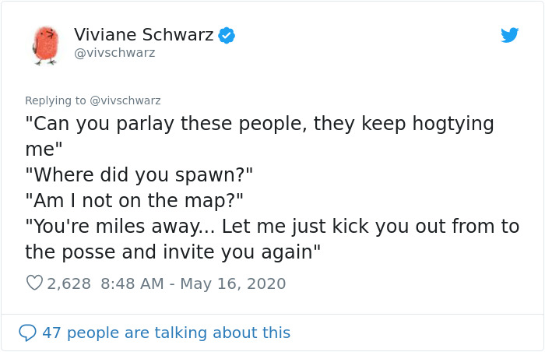Click the word "hogtying" in the tweet

[453, 124]
